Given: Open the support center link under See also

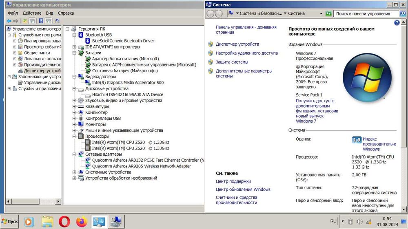Looking at the screenshot, I should (233, 181).
